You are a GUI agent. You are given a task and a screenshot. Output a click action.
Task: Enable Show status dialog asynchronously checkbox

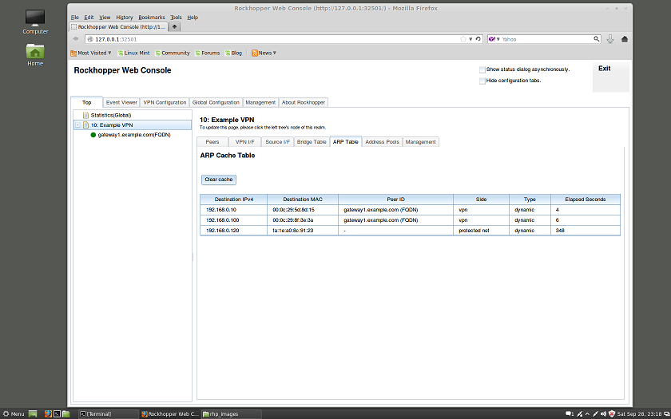coord(482,69)
